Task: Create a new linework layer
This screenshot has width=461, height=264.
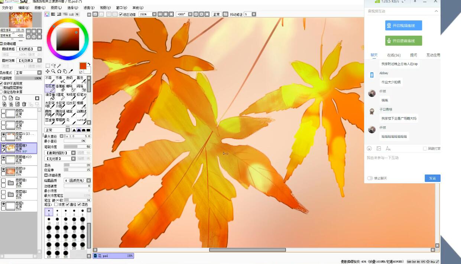Action: click(x=11, y=98)
